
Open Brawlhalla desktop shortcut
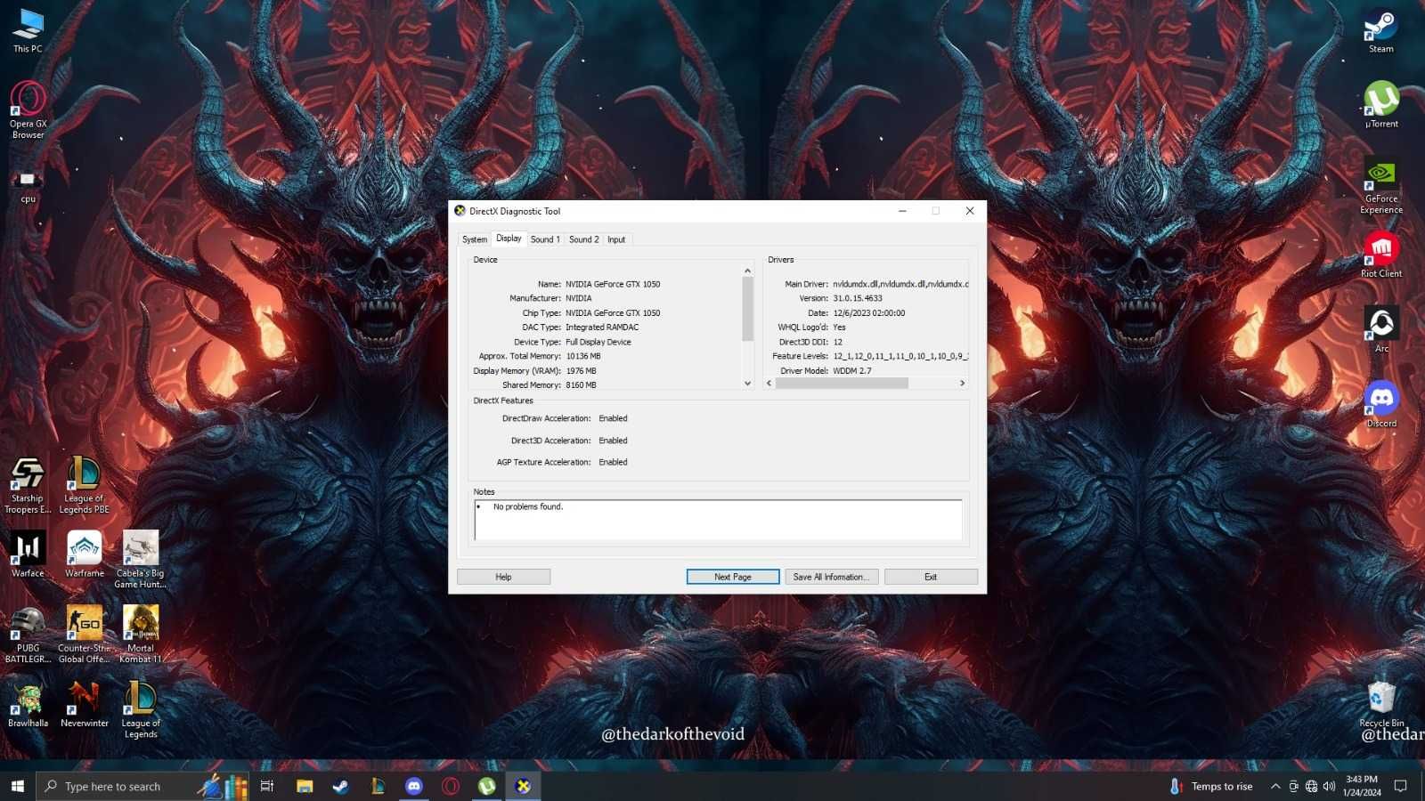click(28, 704)
